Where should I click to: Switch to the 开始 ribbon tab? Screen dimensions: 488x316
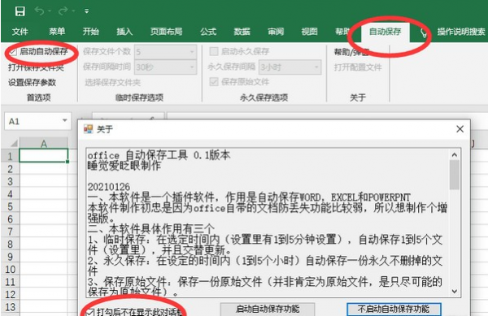point(91,32)
